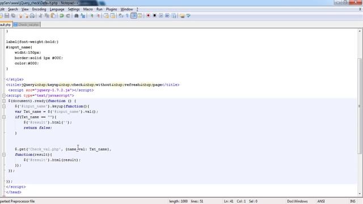Save the current recorded macro icon
Viewport: 363px width, 204px height.
[x=174, y=16]
